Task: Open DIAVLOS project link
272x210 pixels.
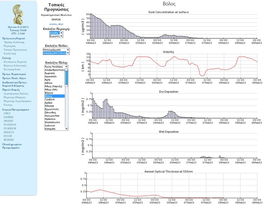Action: (9, 132)
